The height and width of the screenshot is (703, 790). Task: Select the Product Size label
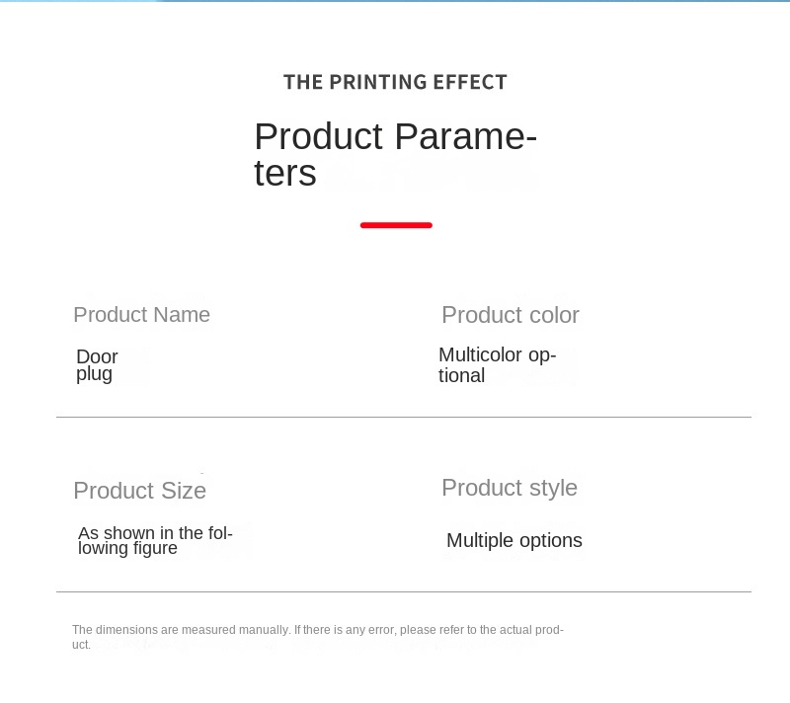pos(139,491)
